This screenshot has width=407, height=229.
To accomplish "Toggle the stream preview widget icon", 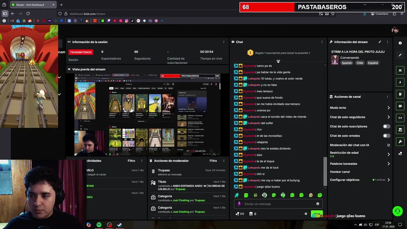I will click(x=400, y=70).
